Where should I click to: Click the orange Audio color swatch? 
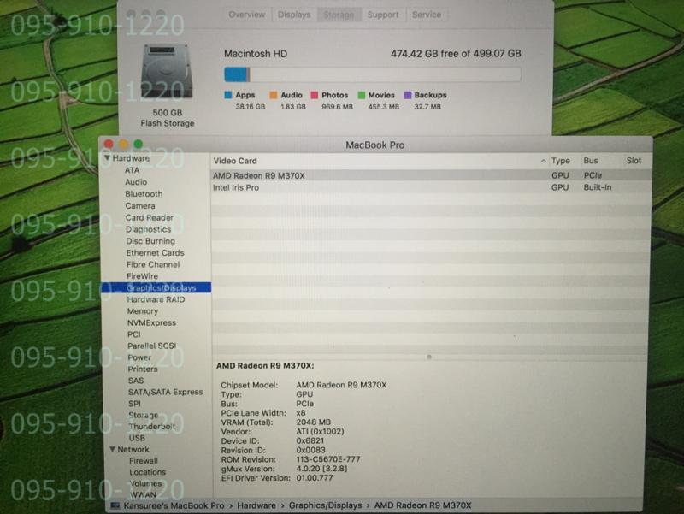[273, 95]
